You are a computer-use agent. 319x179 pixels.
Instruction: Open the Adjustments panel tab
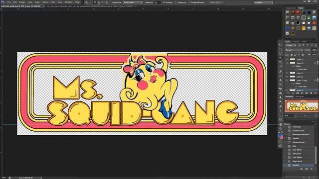pyautogui.click(x=291, y=8)
